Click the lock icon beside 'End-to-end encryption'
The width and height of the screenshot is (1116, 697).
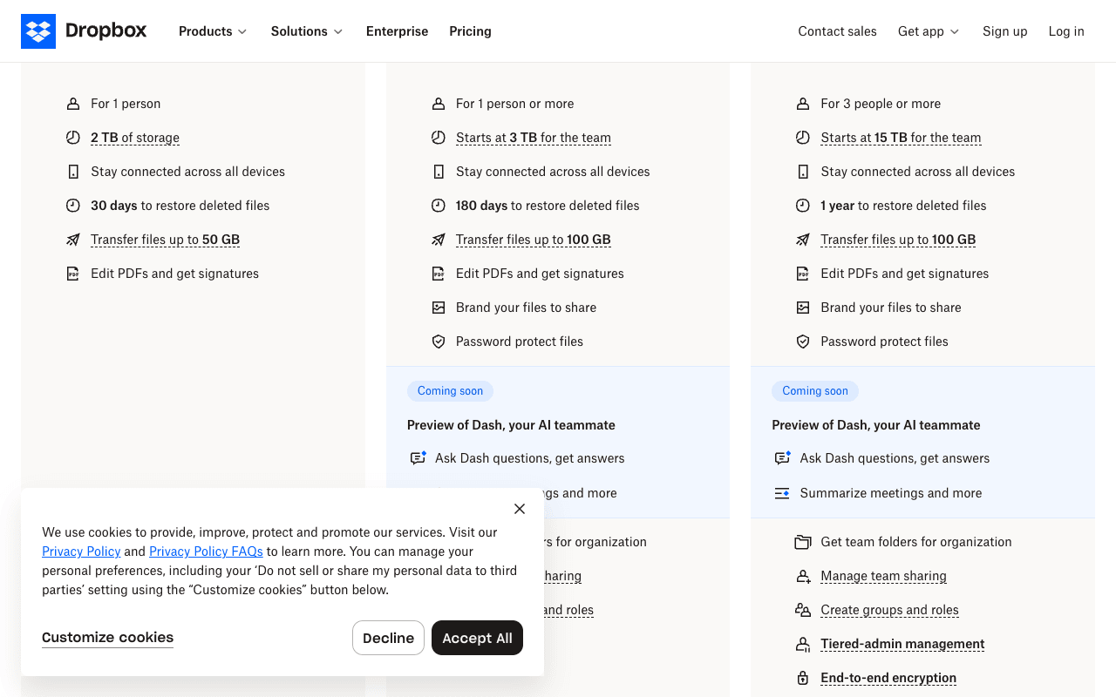[803, 678]
